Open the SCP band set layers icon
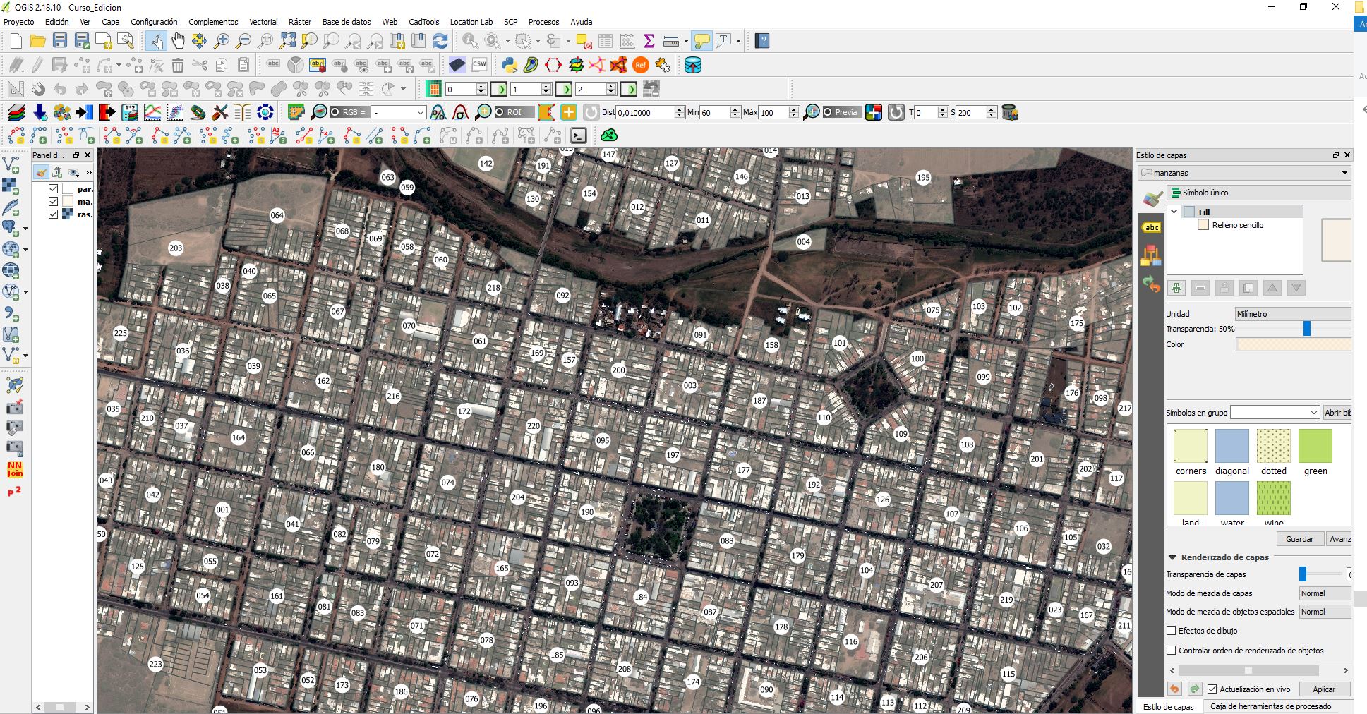The width and height of the screenshot is (1367, 714). tap(16, 112)
